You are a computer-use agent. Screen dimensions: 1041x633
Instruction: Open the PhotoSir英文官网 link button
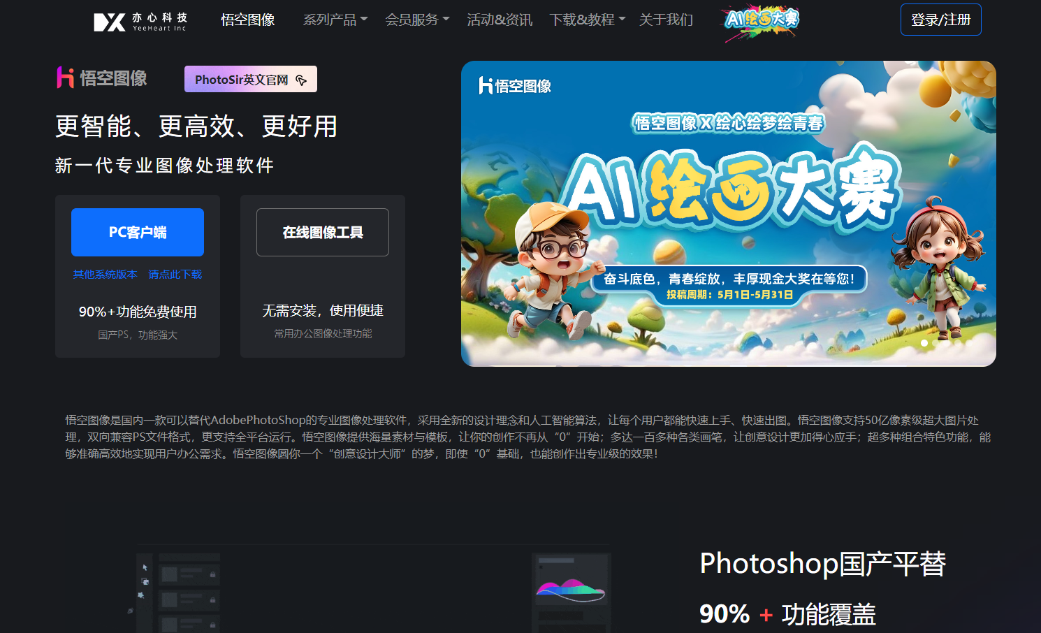251,79
